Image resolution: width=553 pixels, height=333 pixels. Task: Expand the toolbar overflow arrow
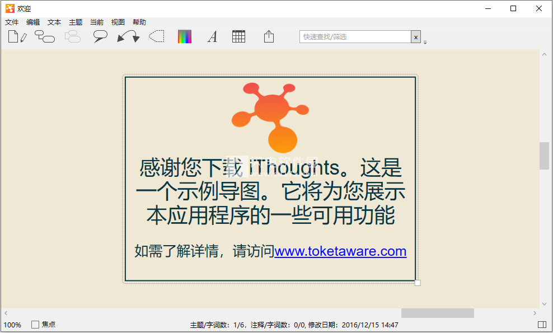[425, 43]
